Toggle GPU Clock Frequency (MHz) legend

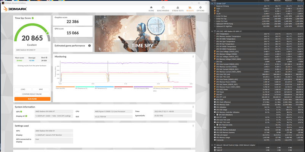tap(182, 88)
